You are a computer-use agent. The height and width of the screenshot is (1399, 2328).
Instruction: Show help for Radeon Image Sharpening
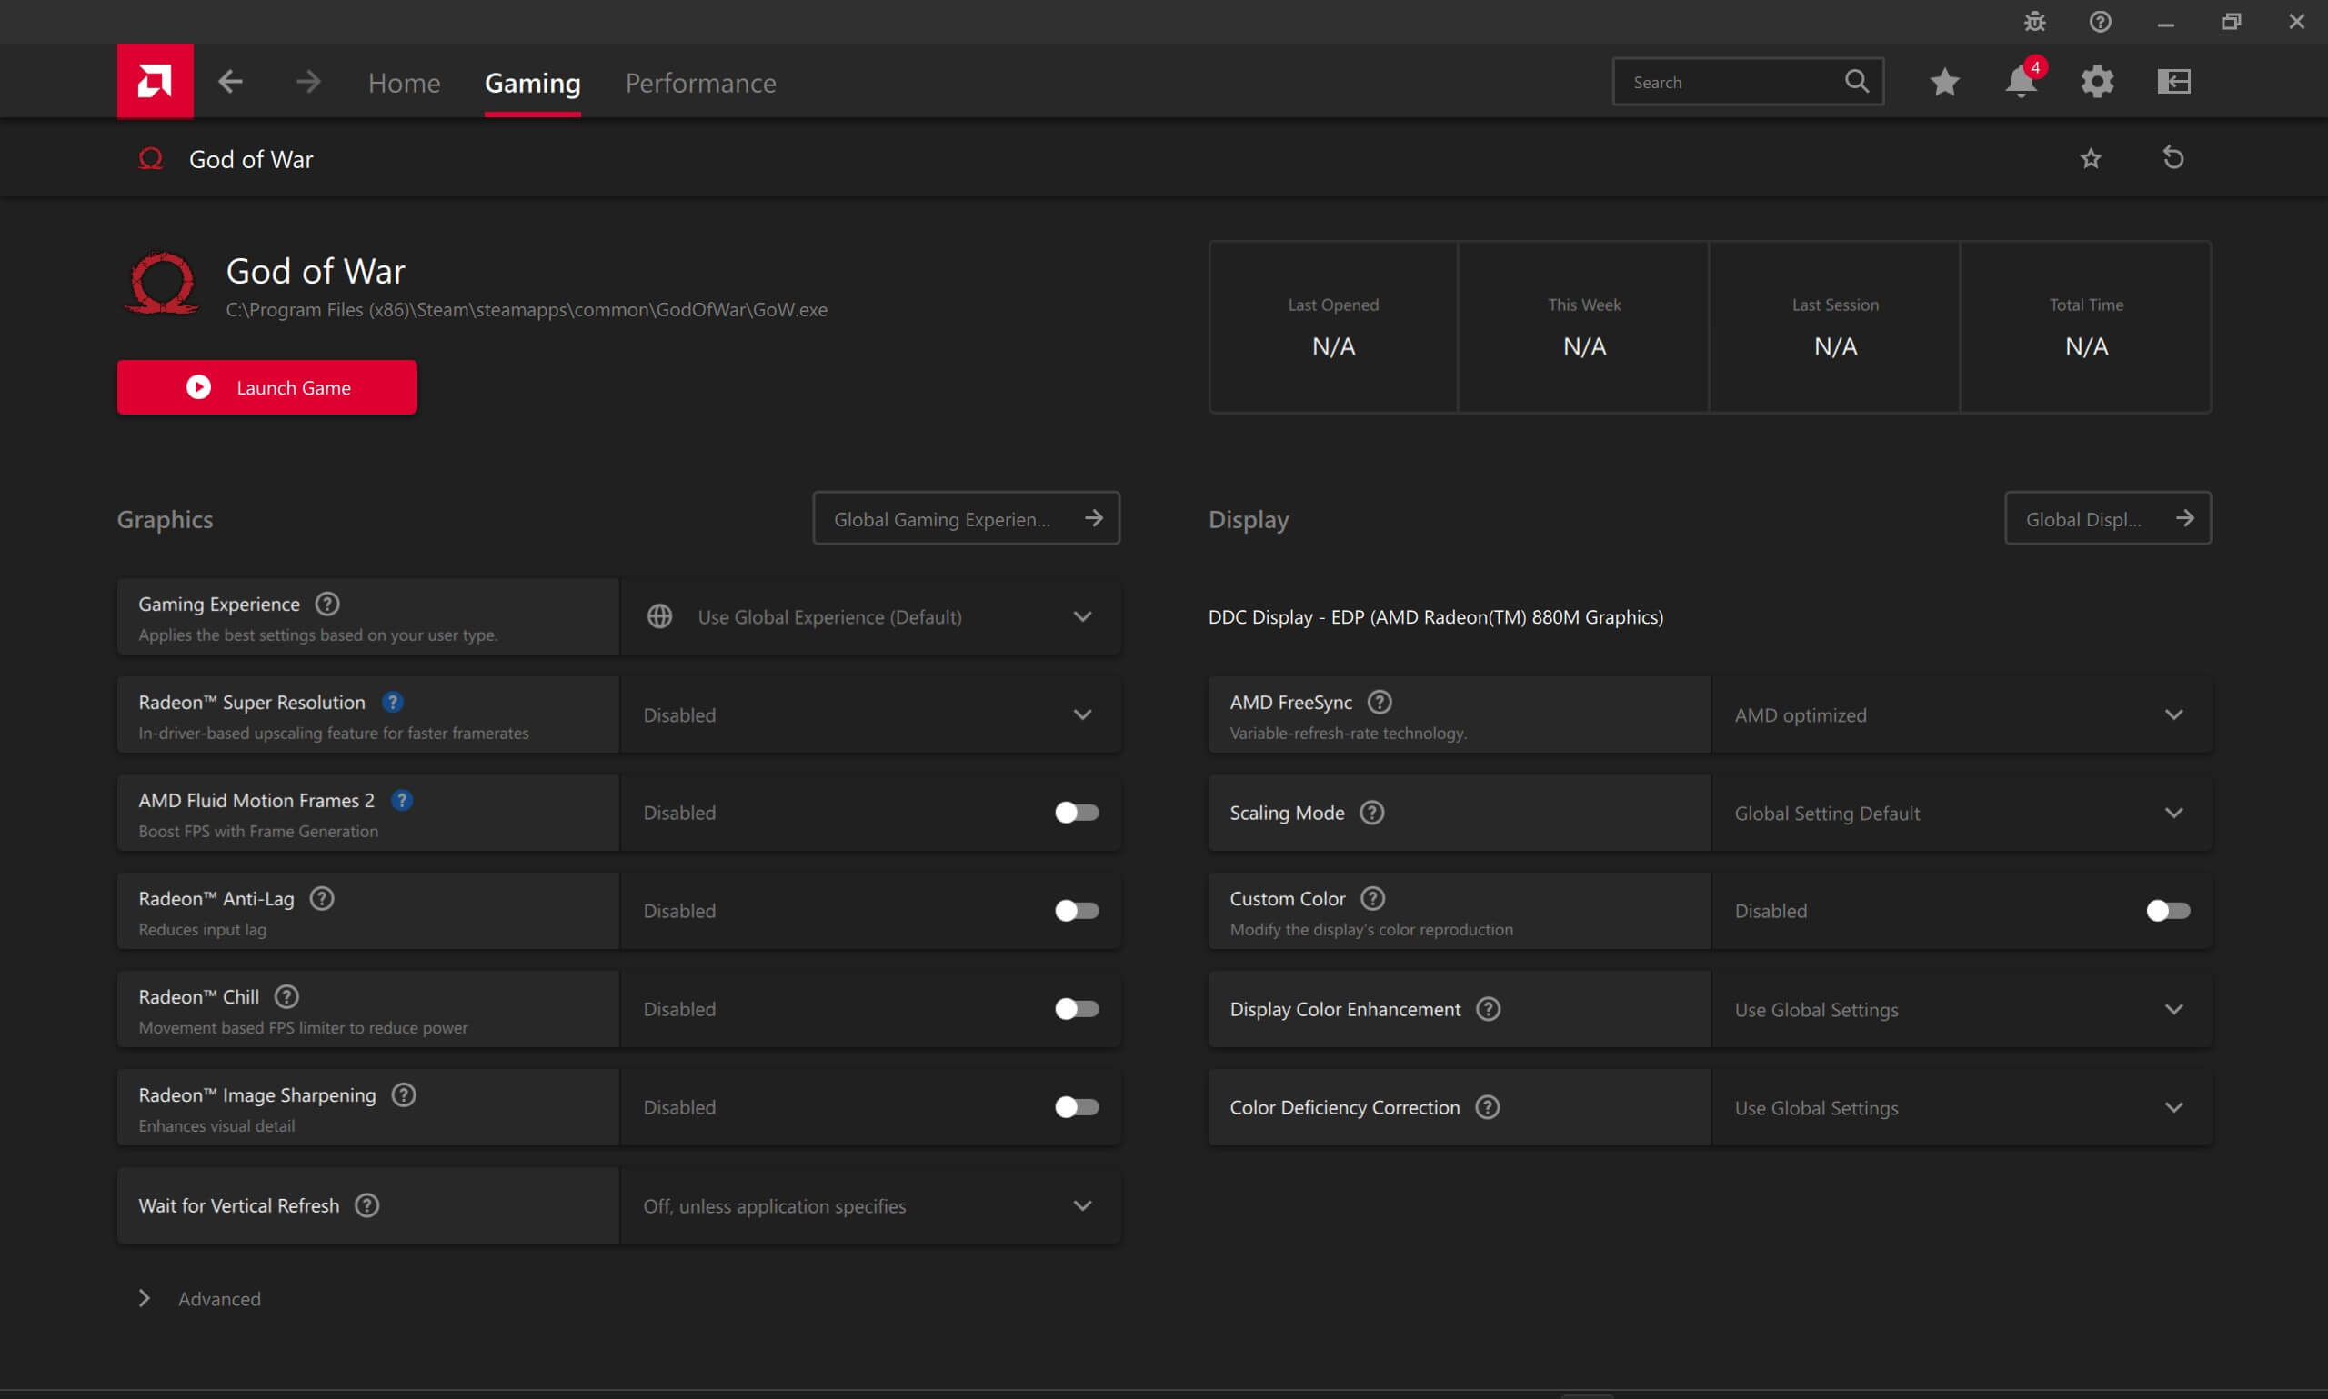click(x=404, y=1094)
